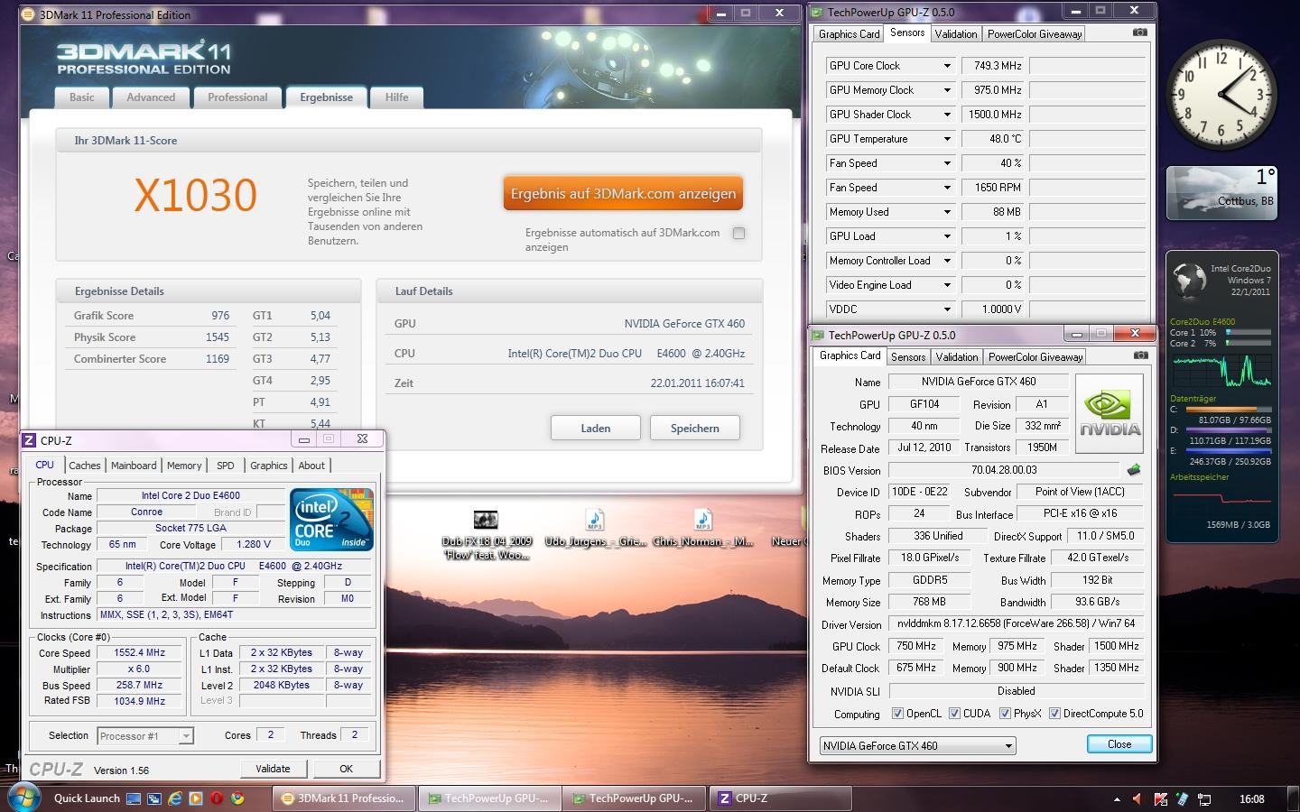Viewport: 1300px width, 812px height.
Task: Open the SPD tab in CPU-Z
Action: click(x=226, y=466)
